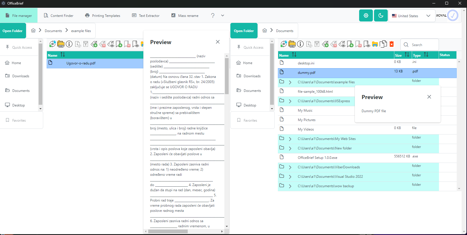
Task: Sort left pane by Name column arrows
Action: coord(63,55)
